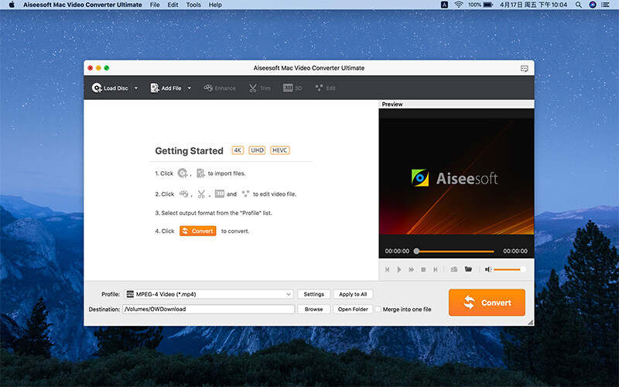Screen dimensions: 619x387
Task: Click the Settings button beside Profile
Action: (314, 294)
